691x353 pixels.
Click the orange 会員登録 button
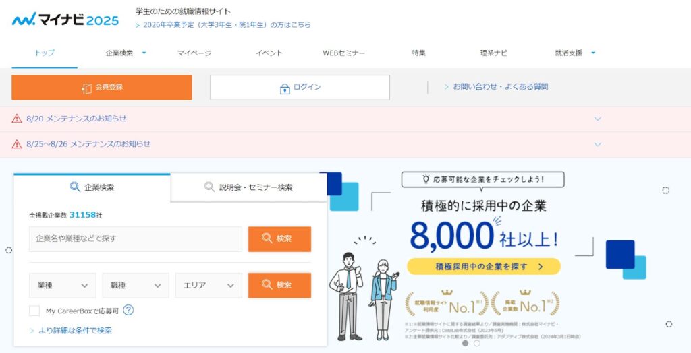(x=102, y=88)
